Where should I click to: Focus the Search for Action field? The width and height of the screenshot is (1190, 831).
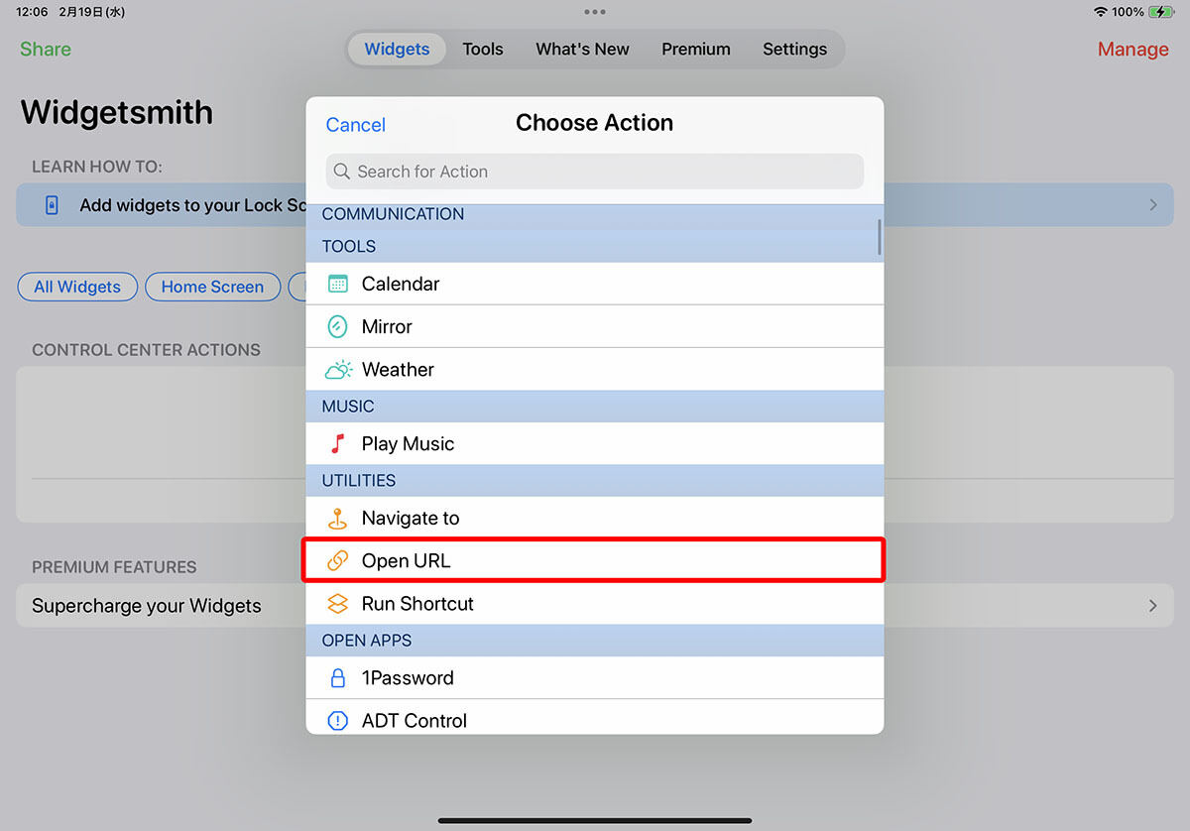click(x=595, y=172)
